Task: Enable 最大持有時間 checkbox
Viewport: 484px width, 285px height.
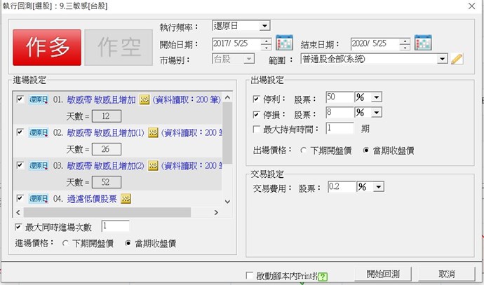Action: pyautogui.click(x=256, y=129)
